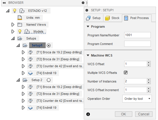Screen dimensions: 158x120
Task: Increase the Number of Instances stepper
Action: pyautogui.click(x=149, y=80)
